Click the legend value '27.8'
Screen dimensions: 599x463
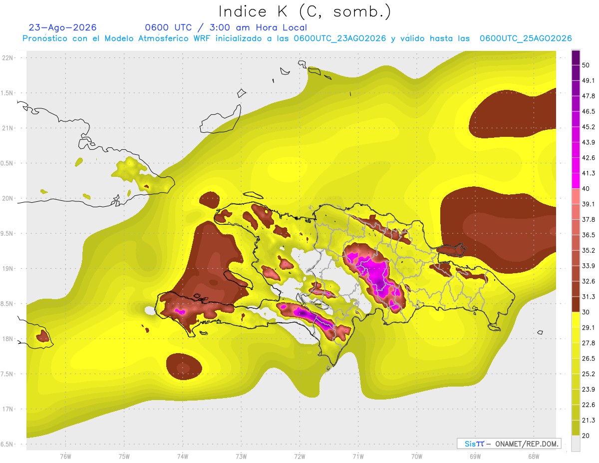[588, 343]
